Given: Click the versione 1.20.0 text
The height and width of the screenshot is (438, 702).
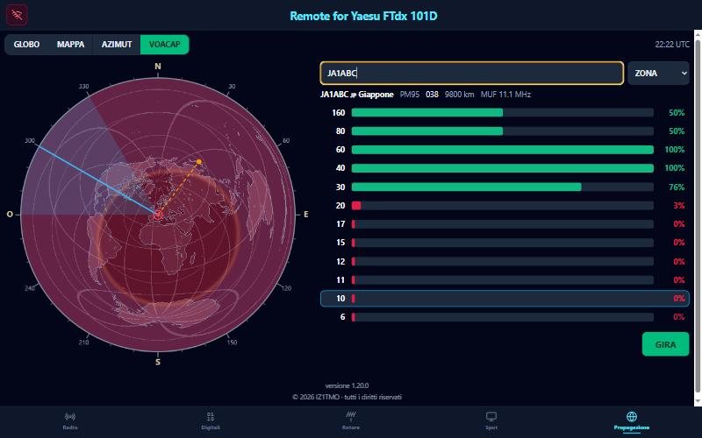Looking at the screenshot, I should click(x=347, y=385).
